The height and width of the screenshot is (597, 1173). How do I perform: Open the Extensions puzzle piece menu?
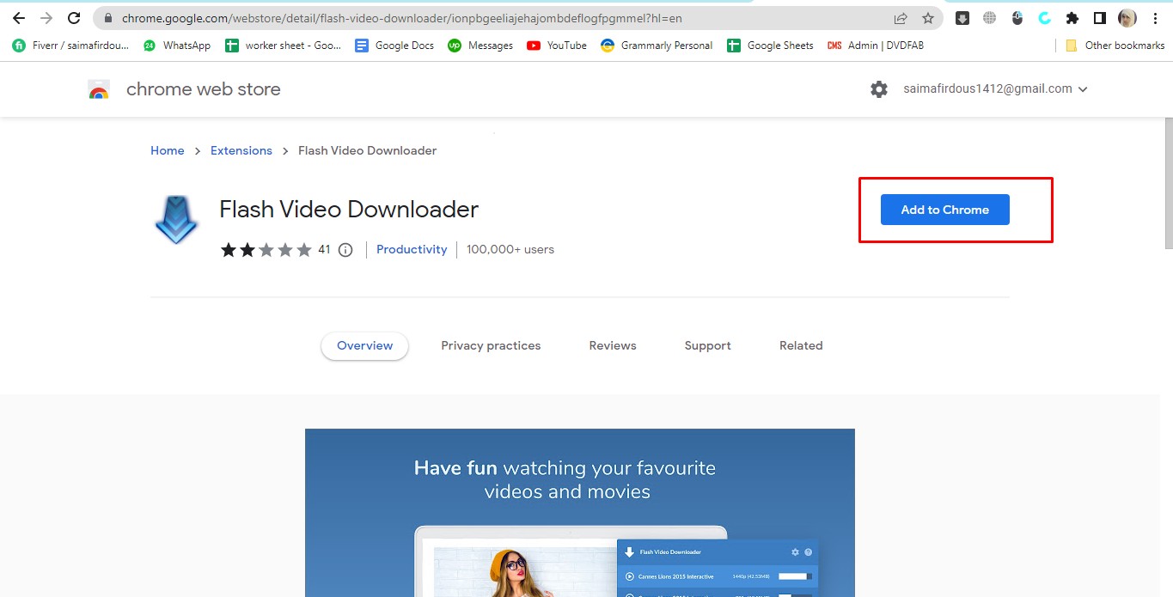pyautogui.click(x=1072, y=18)
